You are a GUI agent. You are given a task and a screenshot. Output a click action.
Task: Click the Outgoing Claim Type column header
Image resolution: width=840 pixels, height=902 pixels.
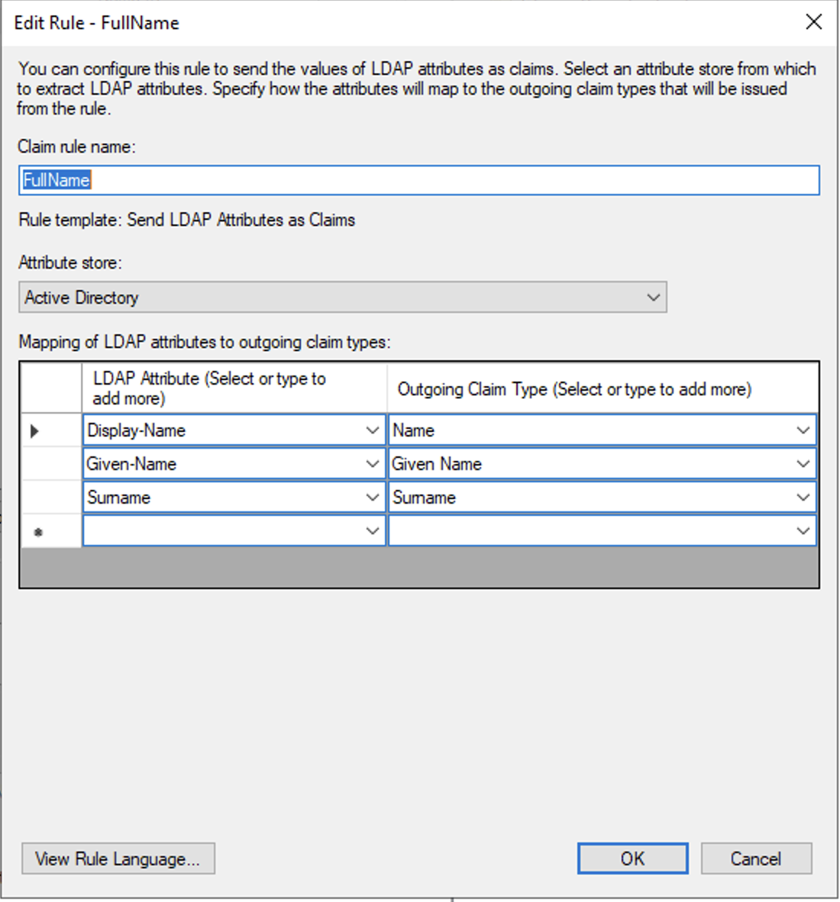[x=602, y=388]
